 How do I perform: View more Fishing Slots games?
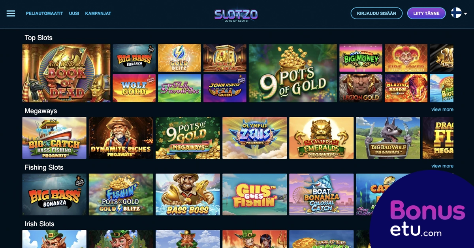(x=442, y=166)
